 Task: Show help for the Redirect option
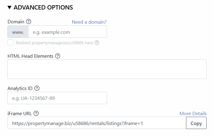click(97, 43)
